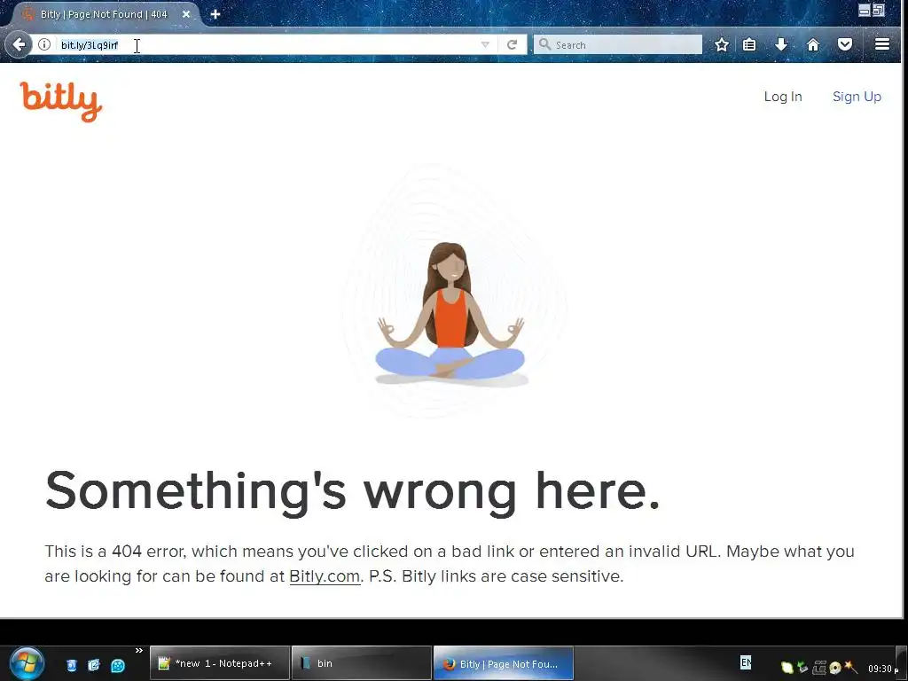The height and width of the screenshot is (681, 908).
Task: Go back using the back arrow
Action: (x=19, y=44)
